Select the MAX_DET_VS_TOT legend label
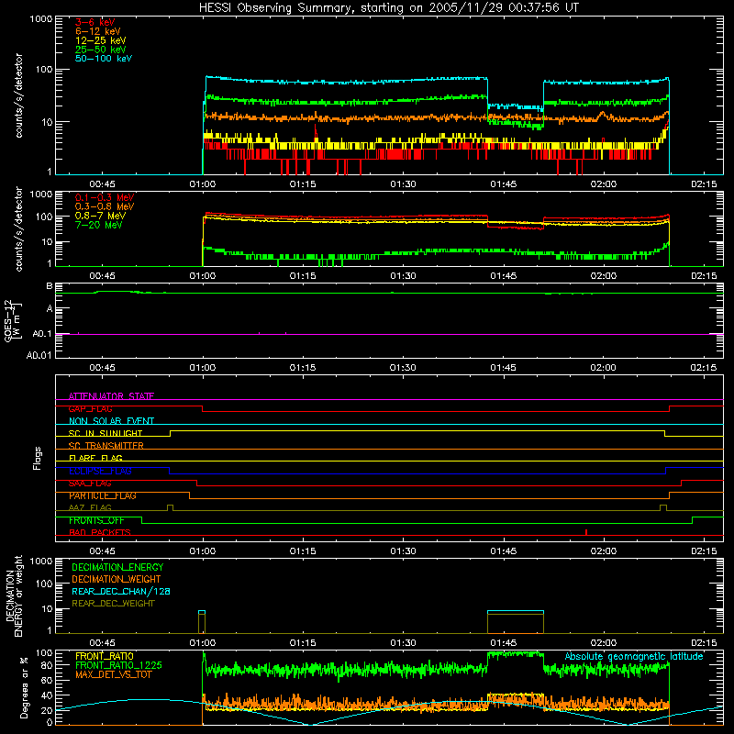This screenshot has width=734, height=734. pyautogui.click(x=113, y=674)
